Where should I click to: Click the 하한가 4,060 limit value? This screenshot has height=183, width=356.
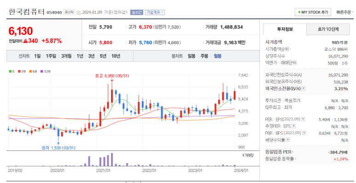167,42
